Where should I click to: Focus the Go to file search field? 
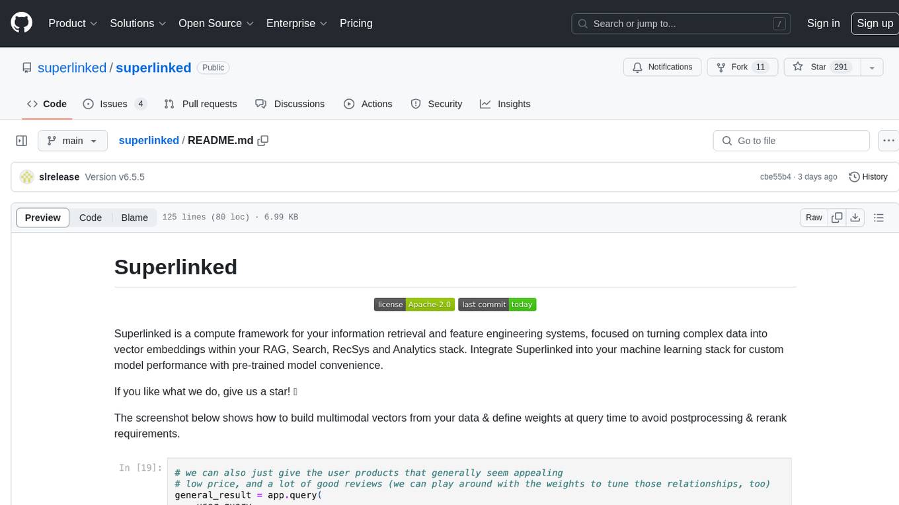791,141
